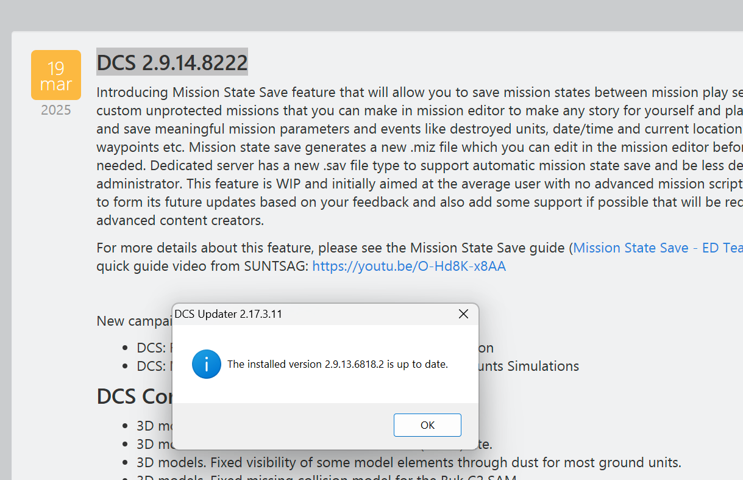Click the quick guide video from SUNTSAG text
Image resolution: width=743 pixels, height=480 pixels.
[x=202, y=266]
